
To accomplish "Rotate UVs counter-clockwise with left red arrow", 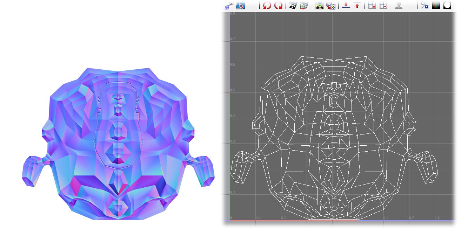I will tap(267, 5).
